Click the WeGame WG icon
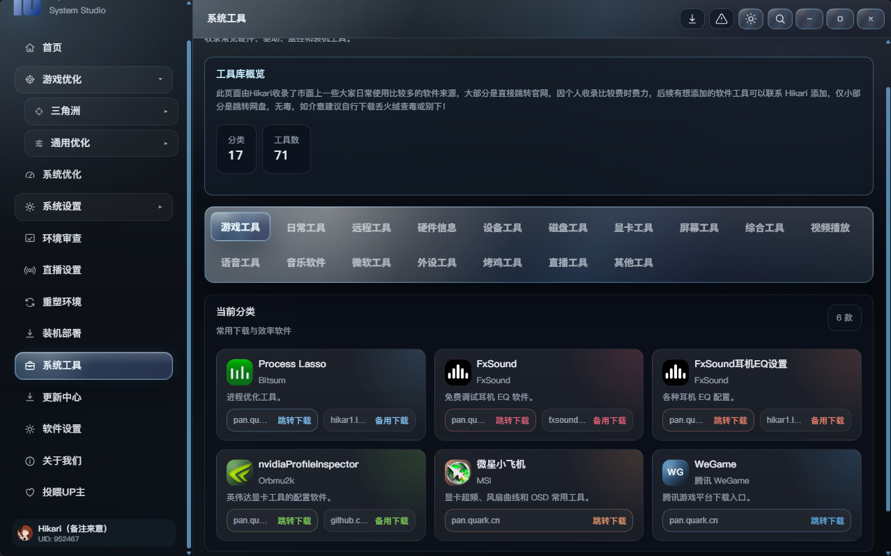The image size is (891, 556). [676, 472]
